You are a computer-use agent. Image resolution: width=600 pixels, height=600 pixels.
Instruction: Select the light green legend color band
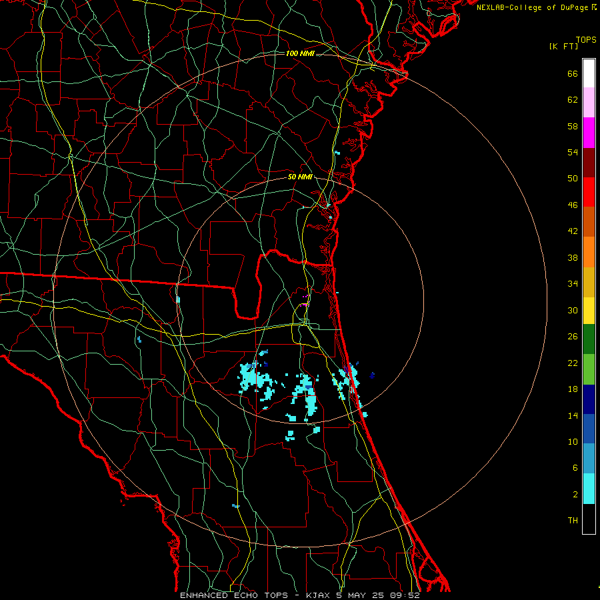point(589,369)
